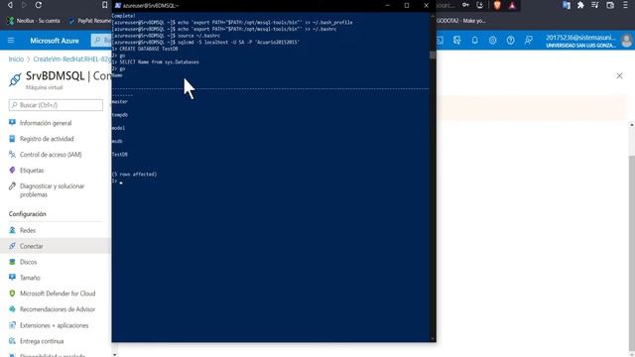Minimize the azureuser@SrvBDMSQL terminal window
This screenshot has width=635, height=357.
coord(388,5)
